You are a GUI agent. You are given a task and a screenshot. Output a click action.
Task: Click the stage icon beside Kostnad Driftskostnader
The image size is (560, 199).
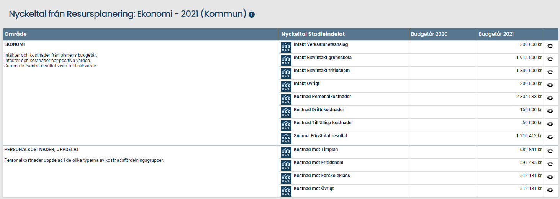pos(286,112)
